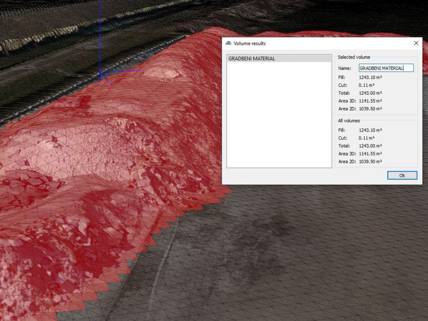Click the Name label beside the field
Viewport: 428px width, 321px height.
point(345,68)
